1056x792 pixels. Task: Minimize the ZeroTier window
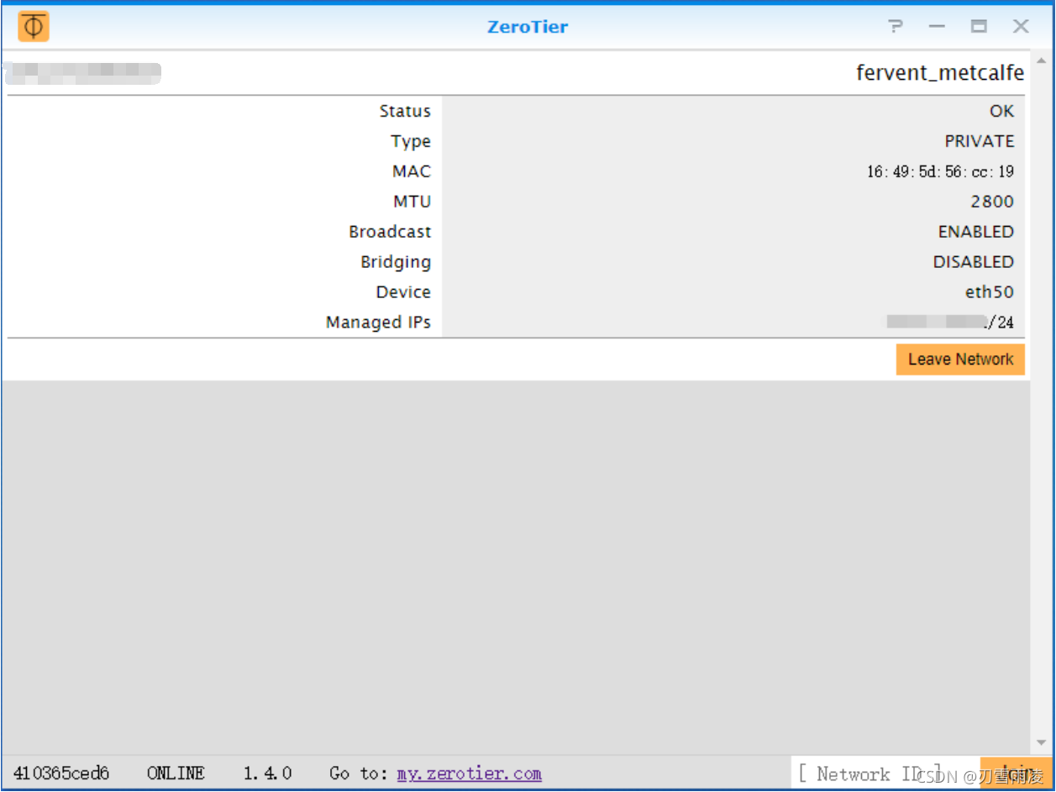tap(937, 27)
